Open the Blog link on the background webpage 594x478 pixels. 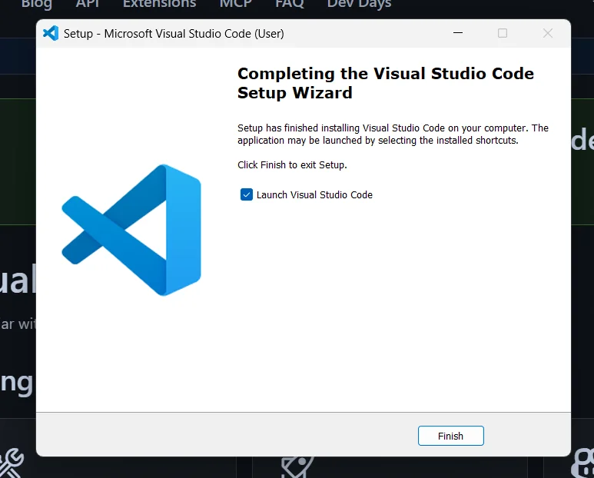(x=37, y=4)
